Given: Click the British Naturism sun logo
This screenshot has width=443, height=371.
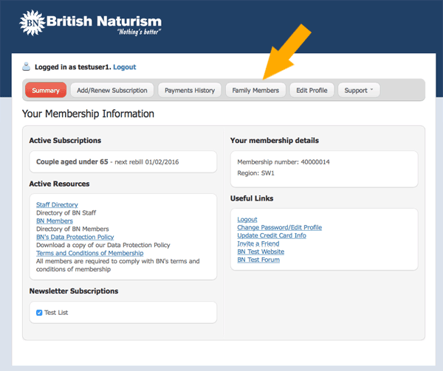Looking at the screenshot, I should tap(32, 23).
